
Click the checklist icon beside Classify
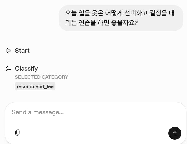point(8,68)
